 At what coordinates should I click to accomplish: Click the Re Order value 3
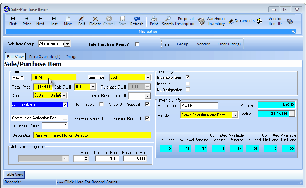coord(166,149)
